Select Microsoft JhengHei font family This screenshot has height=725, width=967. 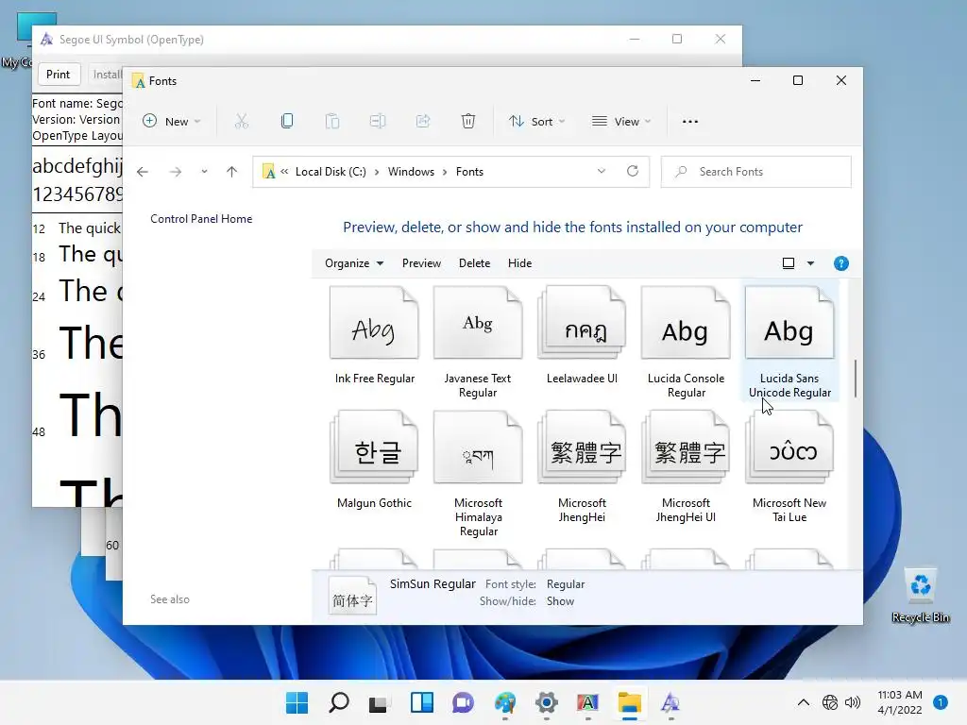click(x=582, y=466)
